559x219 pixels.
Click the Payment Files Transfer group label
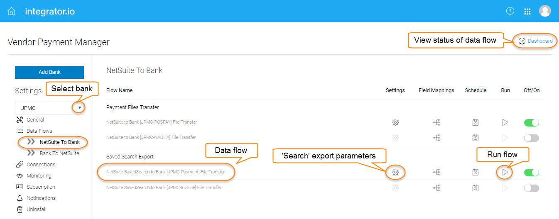132,107
